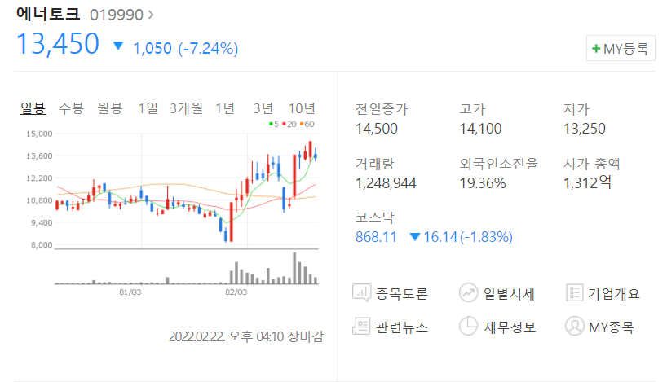
Task: Open the 종목토론 discussion icon
Action: (361, 292)
